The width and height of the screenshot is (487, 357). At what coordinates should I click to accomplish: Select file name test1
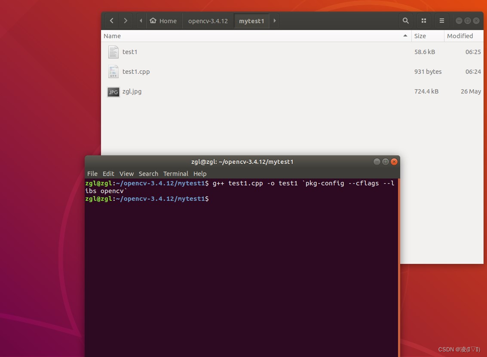pos(130,52)
